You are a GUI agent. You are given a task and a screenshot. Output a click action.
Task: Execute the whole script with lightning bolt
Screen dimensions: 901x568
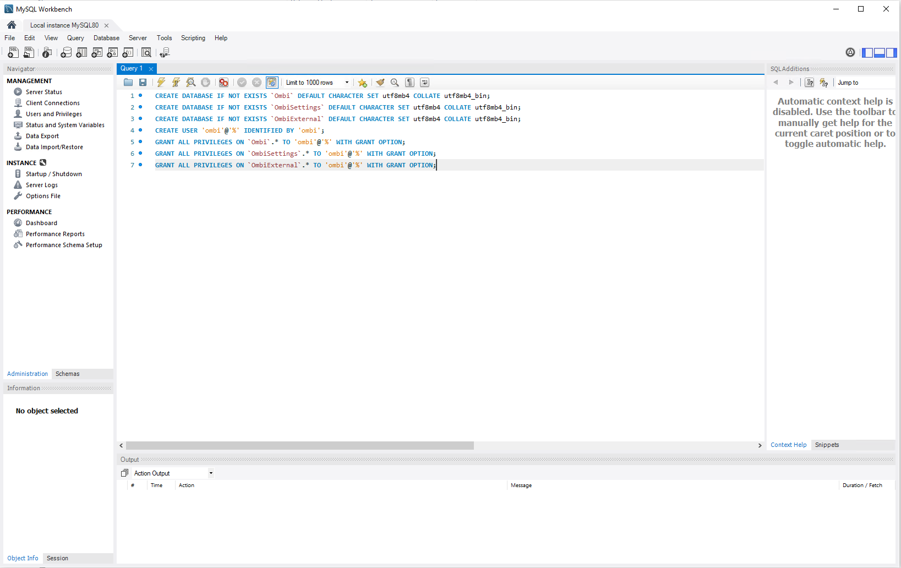pyautogui.click(x=161, y=83)
